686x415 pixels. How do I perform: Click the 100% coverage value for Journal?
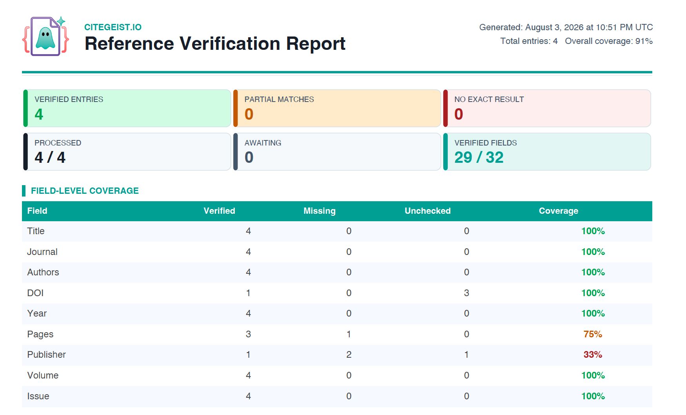pyautogui.click(x=593, y=252)
